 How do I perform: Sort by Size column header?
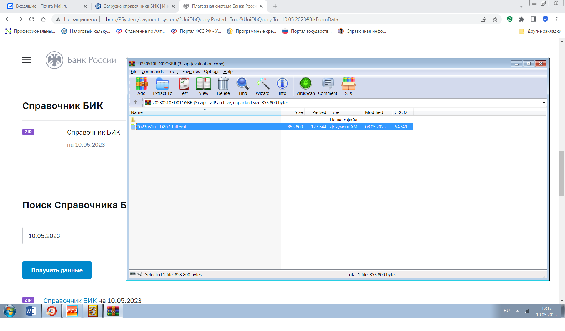click(293, 112)
